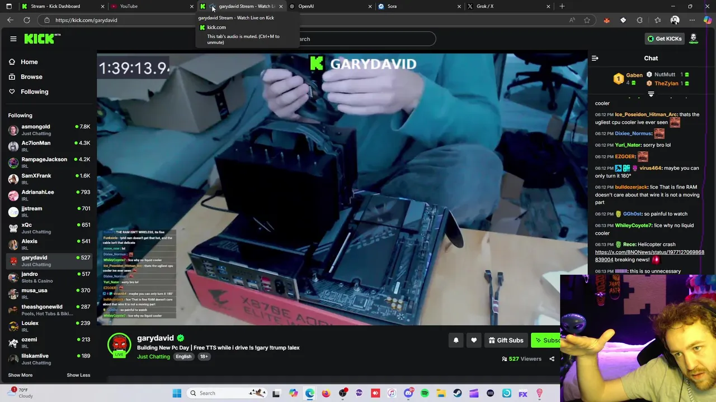Click the Just Chatting category link
716x402 pixels.
coord(153,357)
